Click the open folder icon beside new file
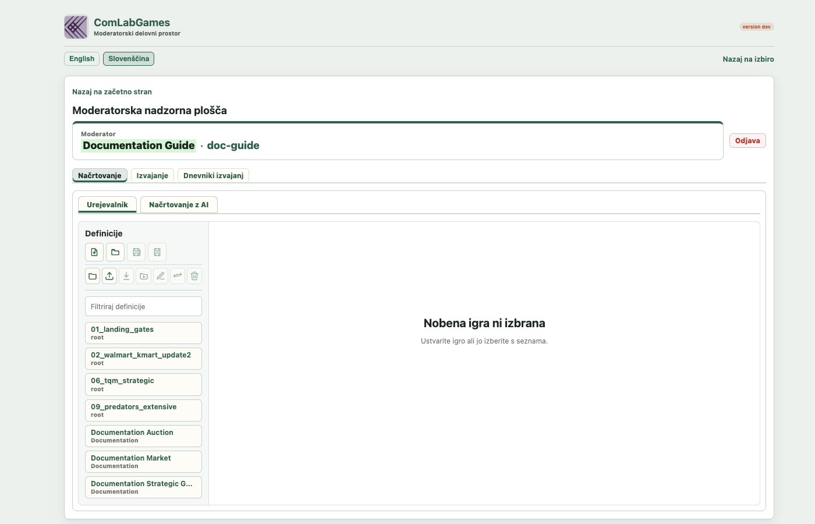This screenshot has height=524, width=815. click(115, 252)
